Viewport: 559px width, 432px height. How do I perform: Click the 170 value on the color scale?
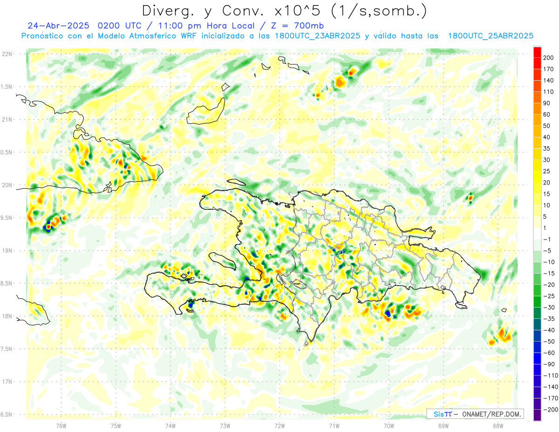[x=548, y=69]
